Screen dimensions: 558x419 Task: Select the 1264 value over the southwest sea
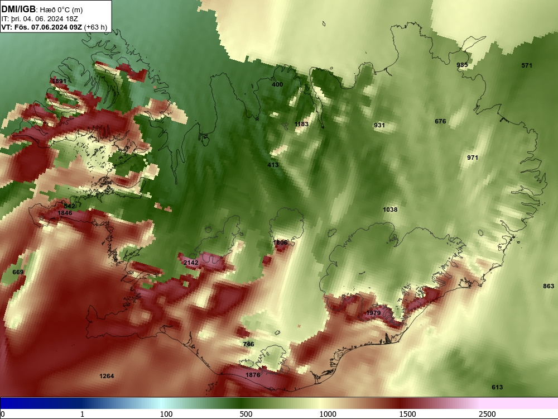tap(107, 376)
